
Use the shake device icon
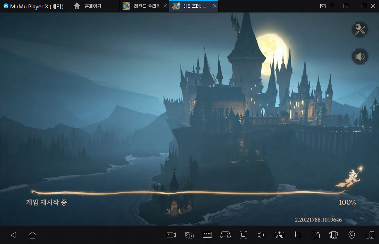pyautogui.click(x=333, y=235)
